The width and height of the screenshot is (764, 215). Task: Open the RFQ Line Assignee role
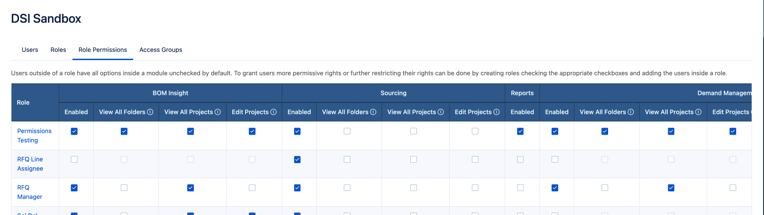[30, 164]
